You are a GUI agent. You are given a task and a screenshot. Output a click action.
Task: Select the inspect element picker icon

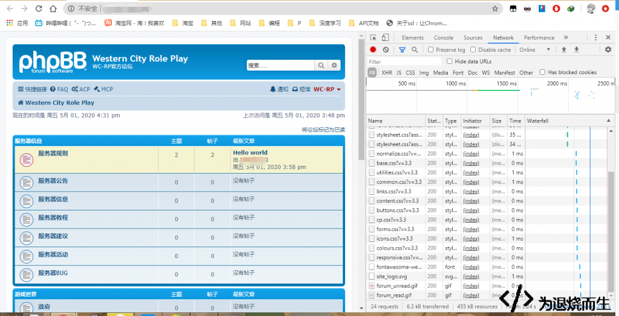point(373,38)
